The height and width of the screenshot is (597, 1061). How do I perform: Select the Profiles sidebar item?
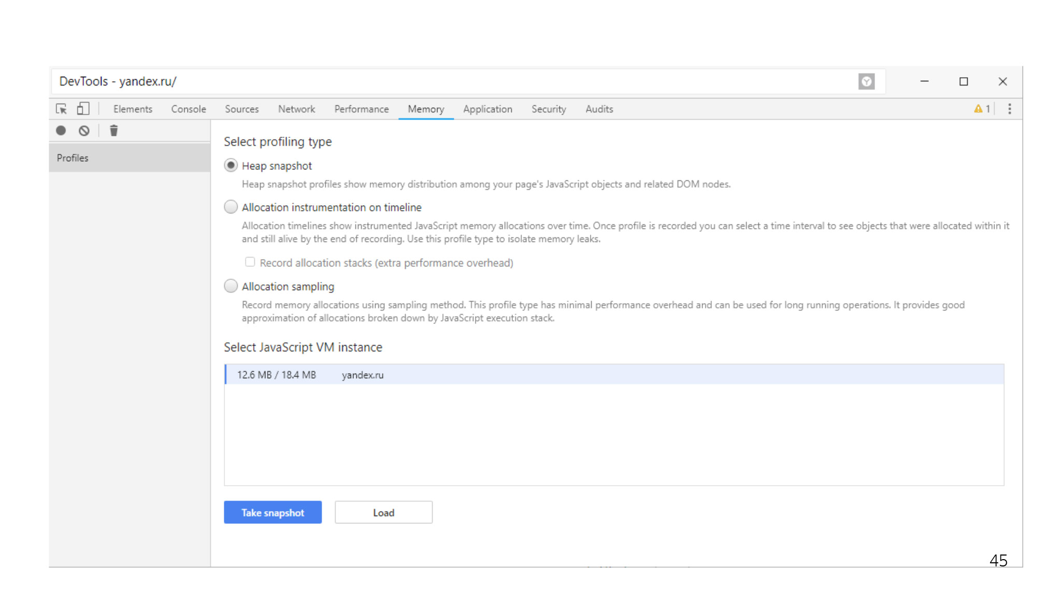pos(130,158)
